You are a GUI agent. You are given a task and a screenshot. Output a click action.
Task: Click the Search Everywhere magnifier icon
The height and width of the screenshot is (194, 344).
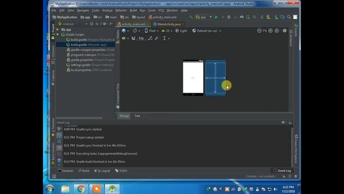click(289, 17)
